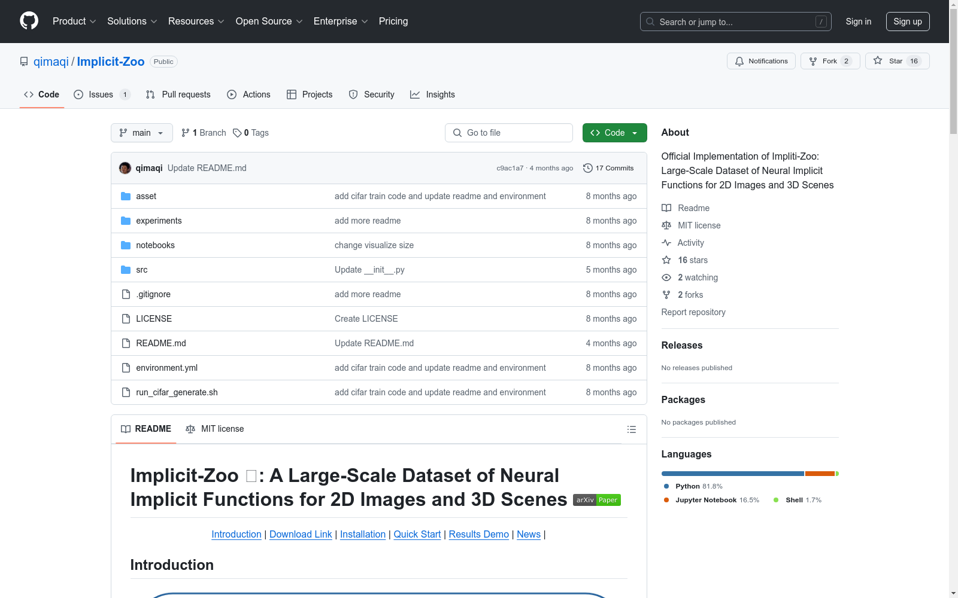This screenshot has width=958, height=598.
Task: Click the star icon in Star button
Action: (878, 60)
